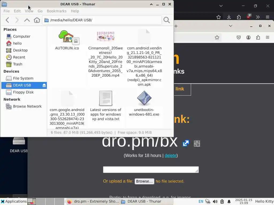Viewport: 274px width, 205px height.
Task: Bookmark the page with Firefox's star icon
Action: pos(217,37)
